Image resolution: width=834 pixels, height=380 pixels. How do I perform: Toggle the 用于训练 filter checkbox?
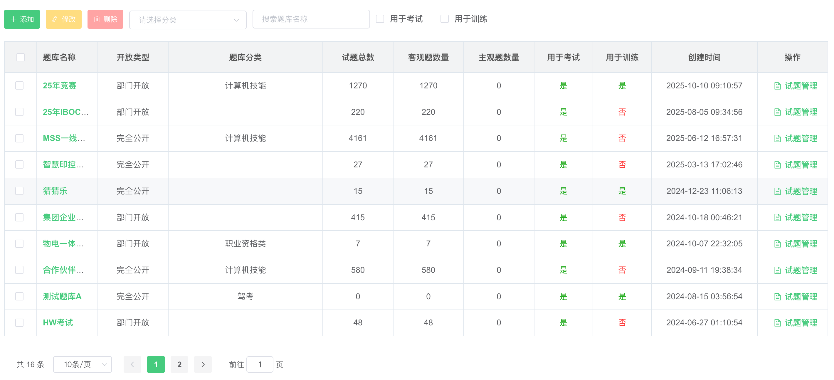tap(445, 19)
